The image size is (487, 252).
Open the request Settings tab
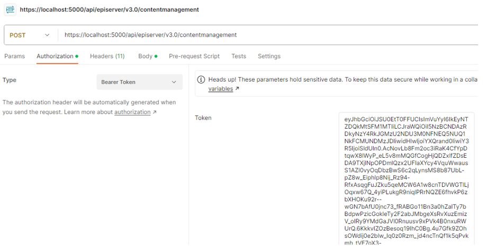coord(269,56)
